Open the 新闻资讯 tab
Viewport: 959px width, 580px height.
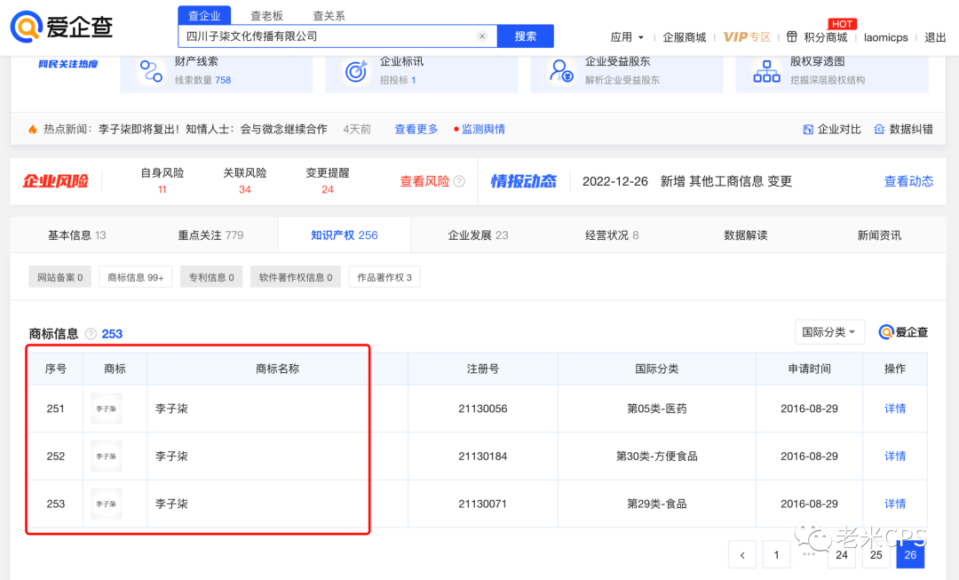(x=879, y=235)
